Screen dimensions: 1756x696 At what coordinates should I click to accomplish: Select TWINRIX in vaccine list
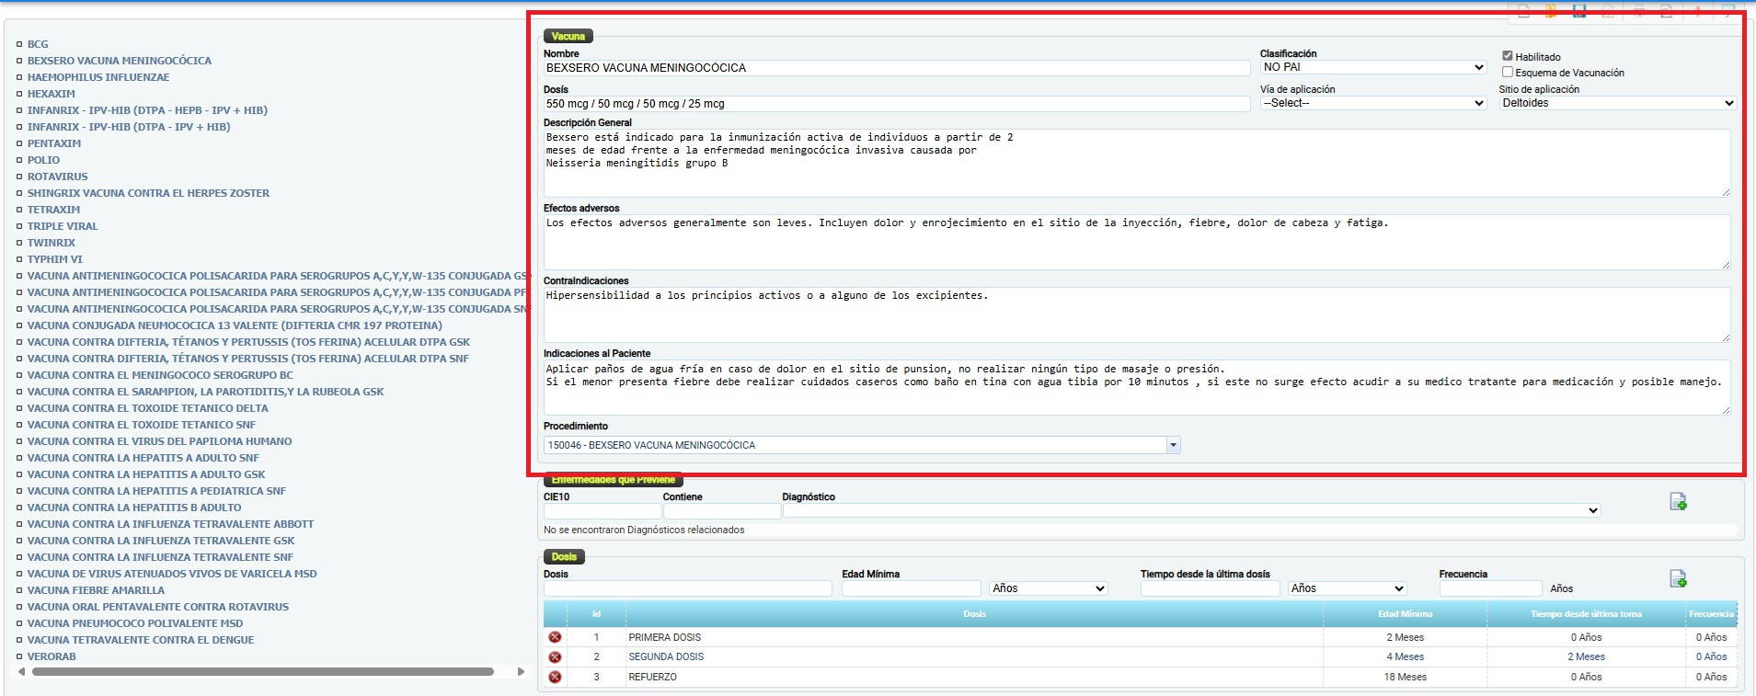pyautogui.click(x=52, y=243)
